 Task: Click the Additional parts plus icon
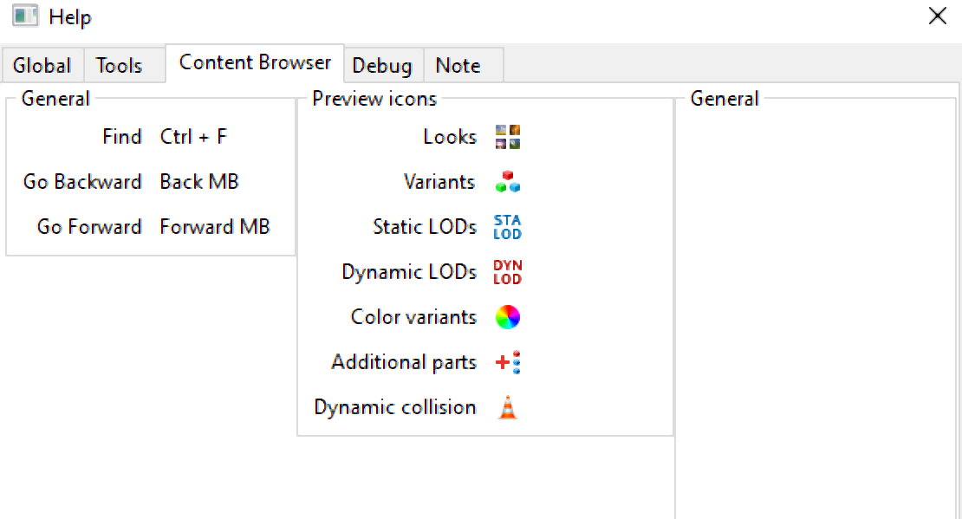[x=508, y=362]
